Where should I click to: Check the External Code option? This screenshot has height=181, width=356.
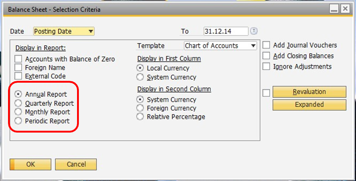point(19,76)
